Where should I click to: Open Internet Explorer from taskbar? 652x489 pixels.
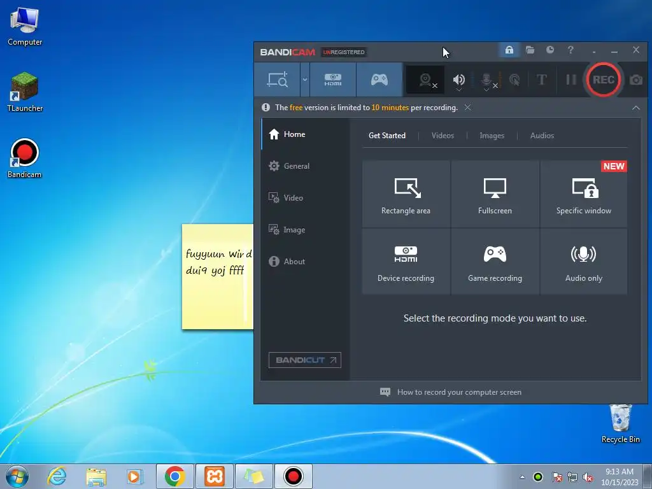pyautogui.click(x=57, y=476)
